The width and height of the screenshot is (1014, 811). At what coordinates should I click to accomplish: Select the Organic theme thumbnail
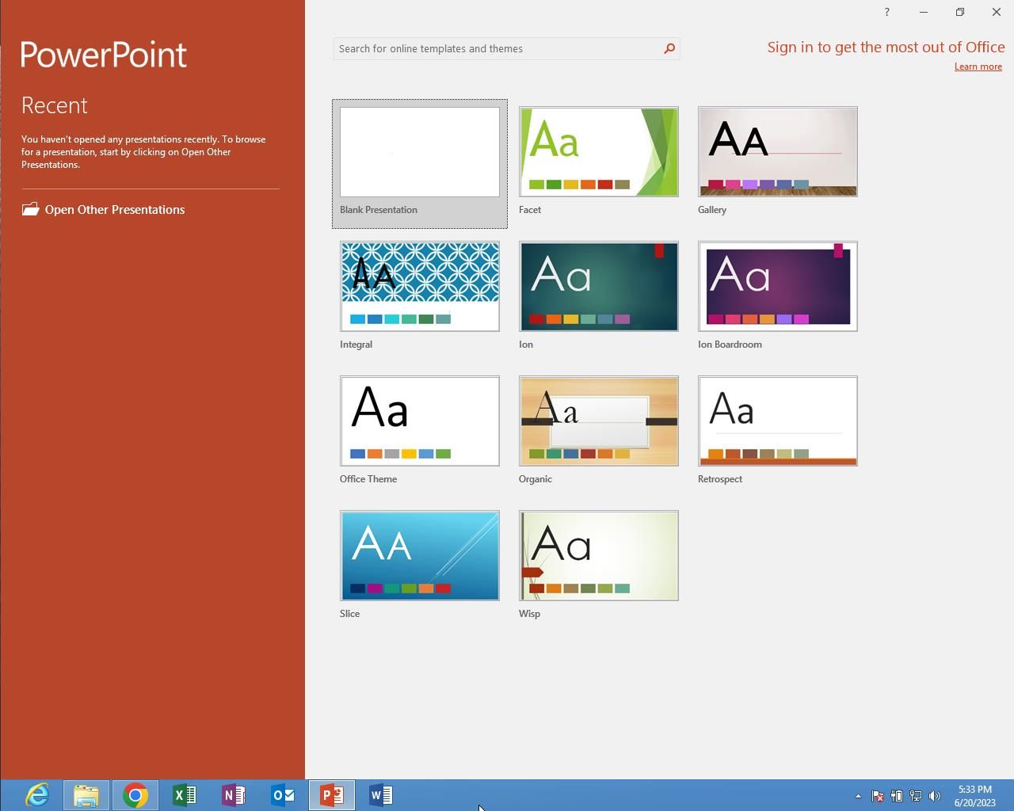[599, 421]
